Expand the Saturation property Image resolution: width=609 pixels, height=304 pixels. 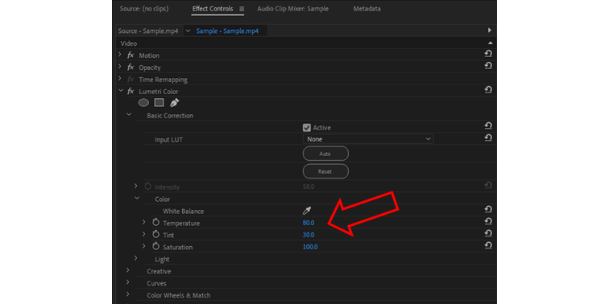coord(143,246)
